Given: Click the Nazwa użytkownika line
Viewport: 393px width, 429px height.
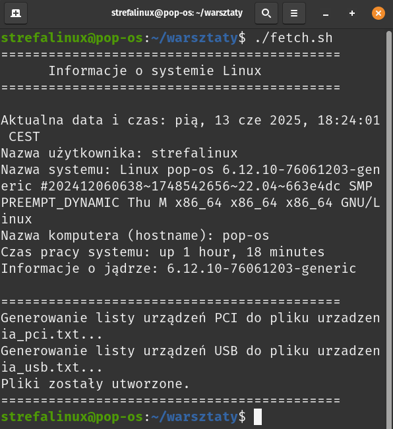Looking at the screenshot, I should (119, 153).
